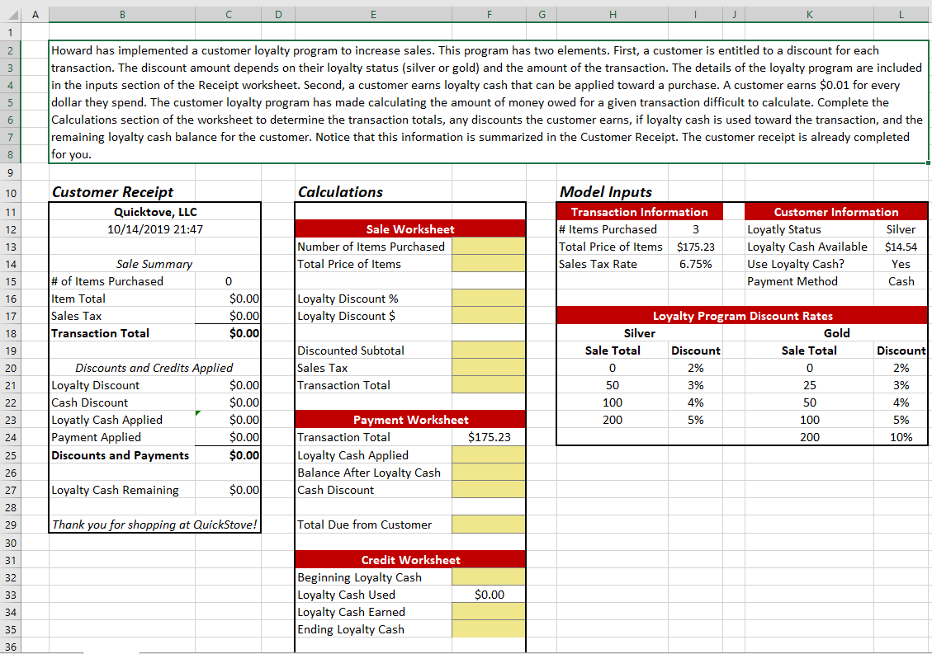Select the yellow Loyalty Discount % cell

tap(489, 299)
